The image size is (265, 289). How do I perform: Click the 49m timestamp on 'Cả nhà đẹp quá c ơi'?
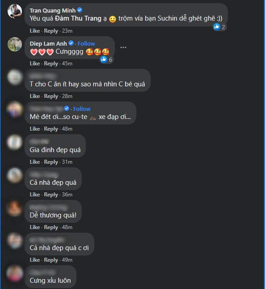coord(67,260)
